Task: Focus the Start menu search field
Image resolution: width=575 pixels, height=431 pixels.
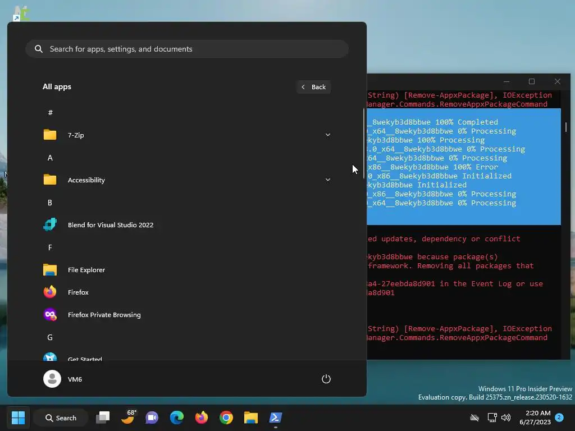Action: 187,49
